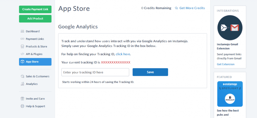257x118 pixels.
Task: Click the Sales & Customers icon
Action: (x=22, y=76)
